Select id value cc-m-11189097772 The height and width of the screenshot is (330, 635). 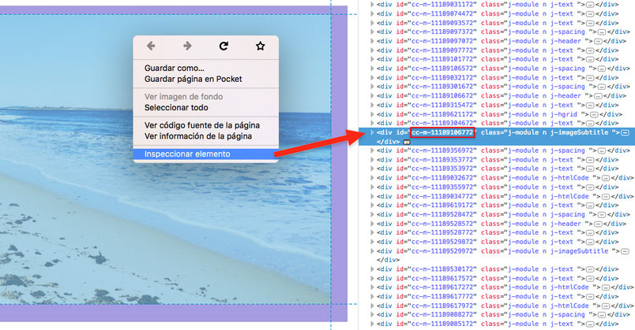pyautogui.click(x=442, y=50)
